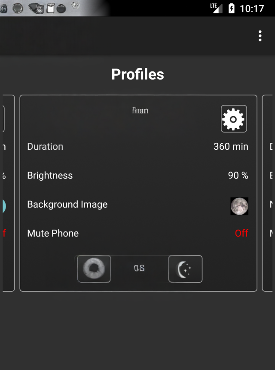This screenshot has width=275, height=370.
Task: Tap the Mute Phone label
Action: (53, 233)
